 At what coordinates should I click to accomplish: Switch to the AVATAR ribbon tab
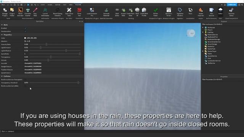coord(58,5)
